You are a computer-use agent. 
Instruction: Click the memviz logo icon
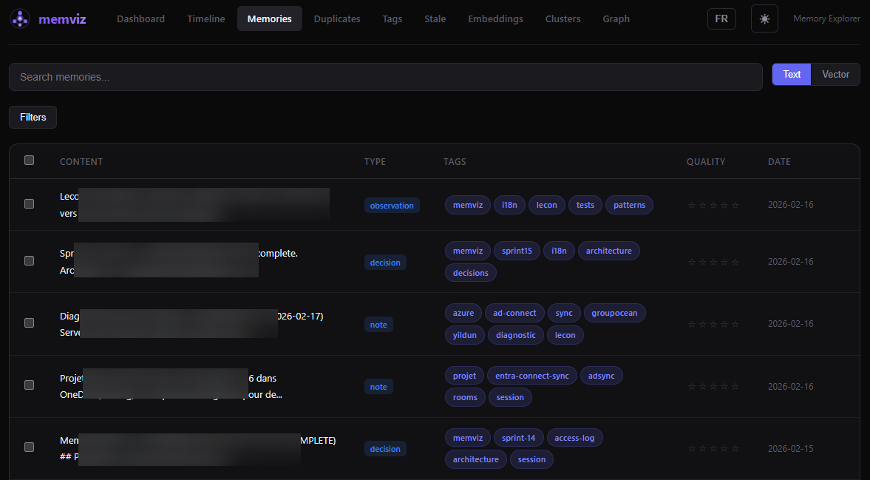coord(20,19)
